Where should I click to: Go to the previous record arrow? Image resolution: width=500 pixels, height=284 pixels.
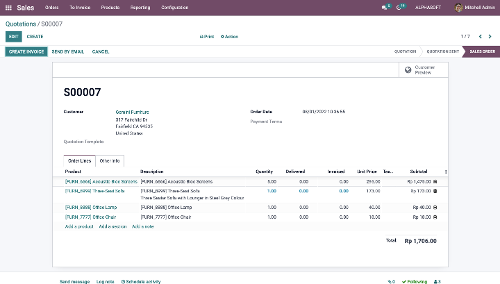tap(480, 36)
